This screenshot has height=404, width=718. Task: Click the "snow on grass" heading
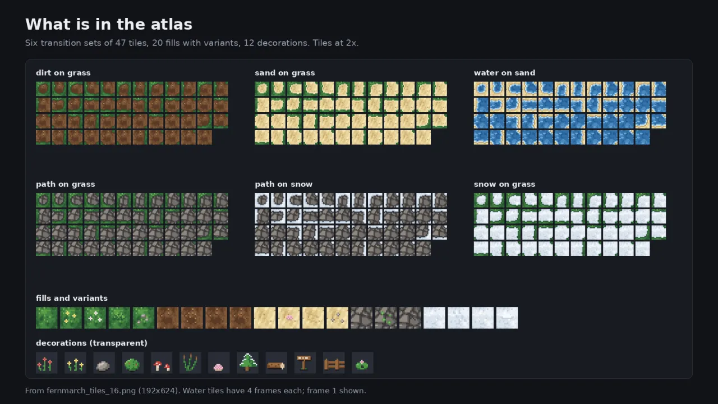click(x=504, y=184)
